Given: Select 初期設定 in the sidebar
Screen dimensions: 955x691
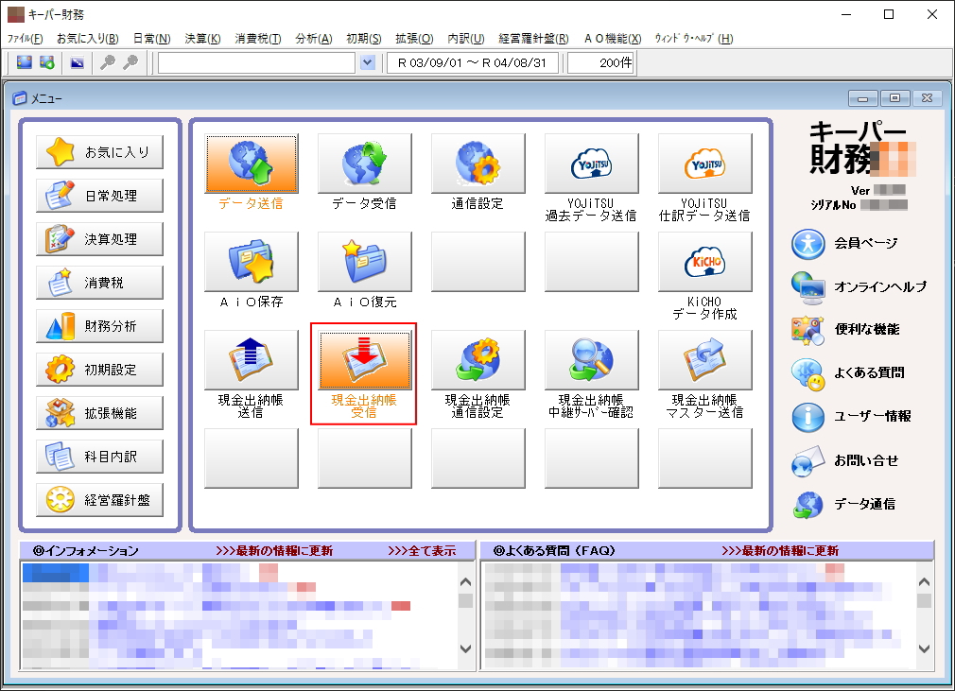Looking at the screenshot, I should click(x=100, y=370).
